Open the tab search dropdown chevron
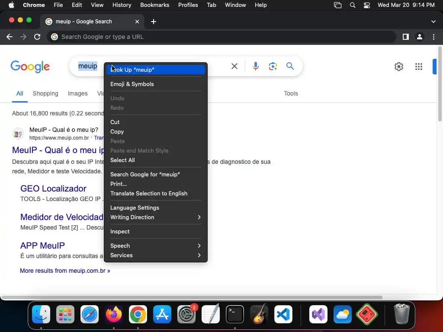Image resolution: width=443 pixels, height=332 pixels. coord(433,22)
